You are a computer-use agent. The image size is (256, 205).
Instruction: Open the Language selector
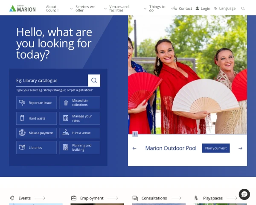pos(227,9)
